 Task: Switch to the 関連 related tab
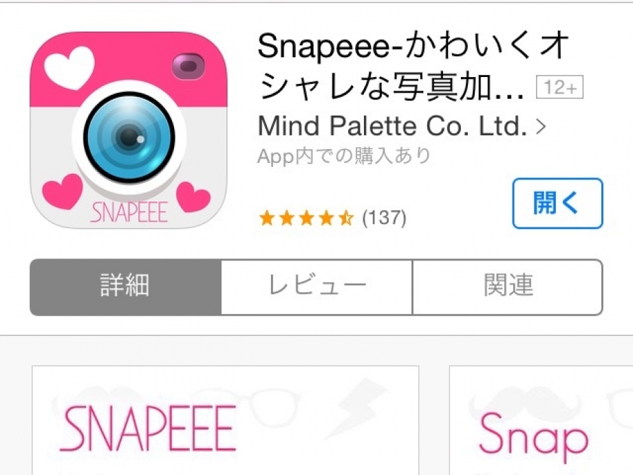[508, 287]
